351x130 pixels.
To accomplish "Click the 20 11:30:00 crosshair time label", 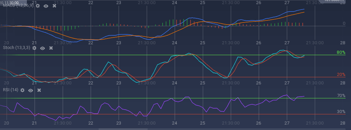I will point(9,2).
